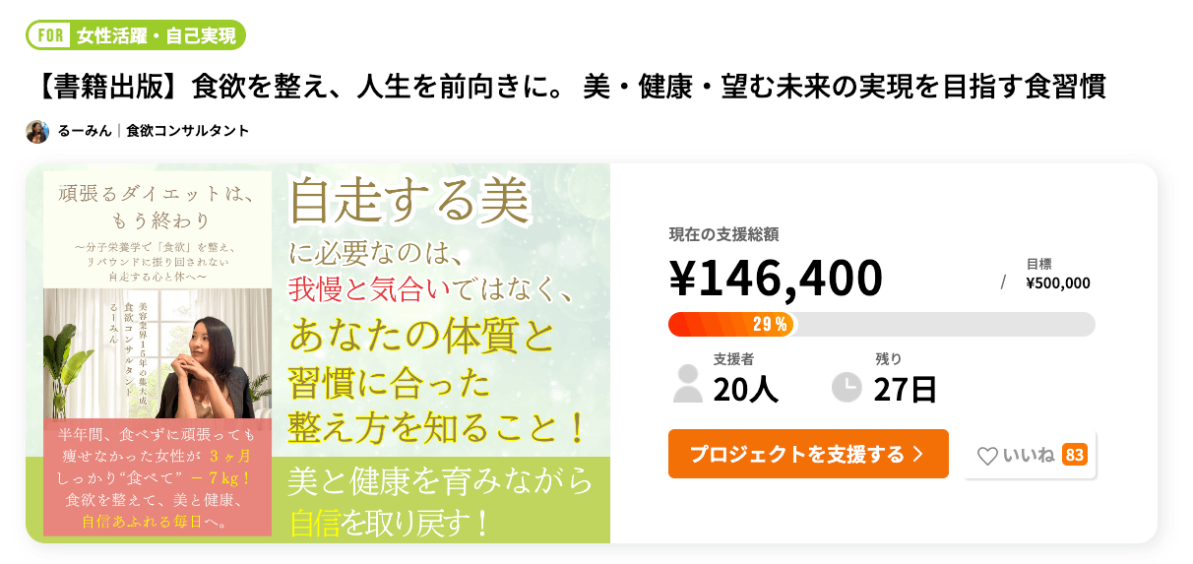The height and width of the screenshot is (564, 1193).
Task: Click the orange 83 likes count badge
Action: pos(1075,455)
